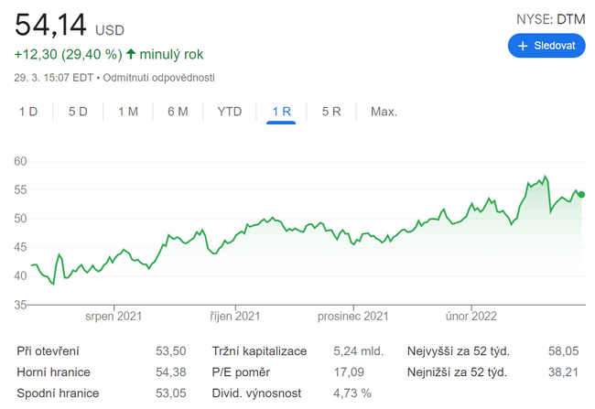
Task: Click the Divid. výnosnost label
Action: click(x=256, y=393)
